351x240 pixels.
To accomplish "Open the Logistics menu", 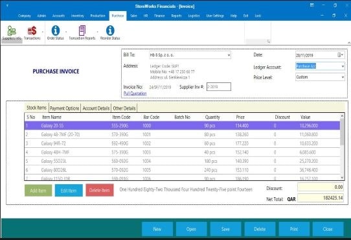I will point(194,16).
